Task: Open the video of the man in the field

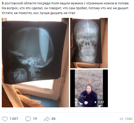Action: click(x=89, y=88)
